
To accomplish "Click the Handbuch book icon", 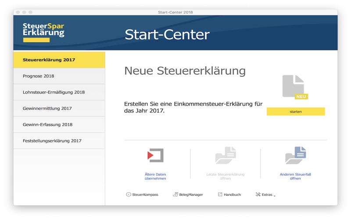I will point(220,194).
